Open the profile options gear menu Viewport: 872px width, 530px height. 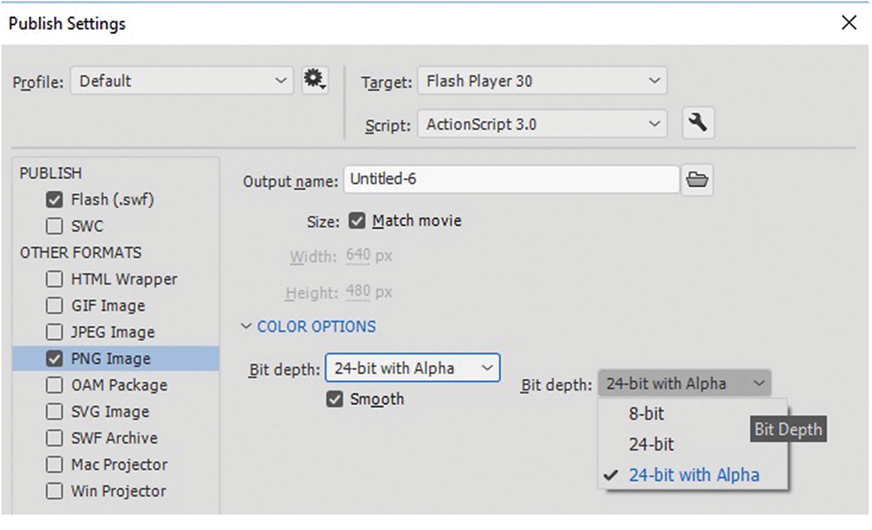(314, 80)
